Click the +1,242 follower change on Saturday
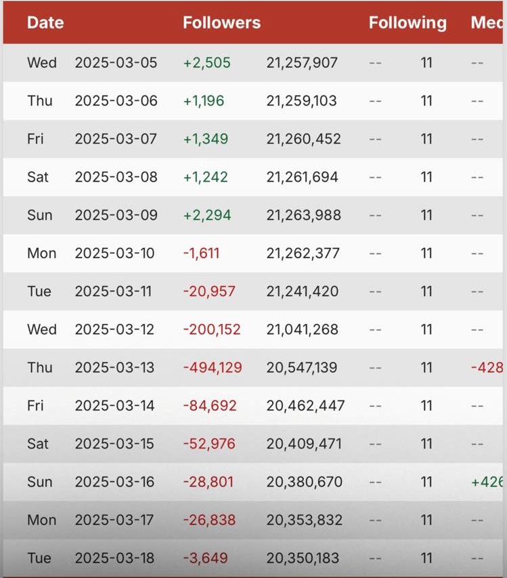507x578 pixels. [x=205, y=177]
